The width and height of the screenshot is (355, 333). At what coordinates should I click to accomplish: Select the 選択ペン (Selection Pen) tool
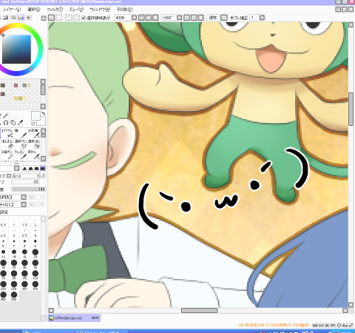click(x=21, y=144)
